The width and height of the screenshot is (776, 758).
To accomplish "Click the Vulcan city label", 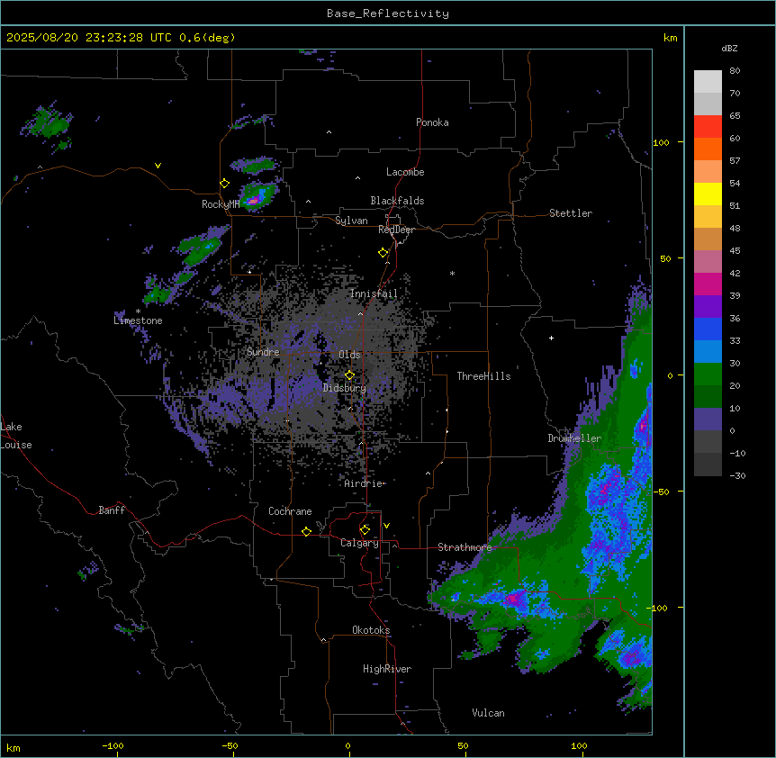I will pyautogui.click(x=489, y=713).
